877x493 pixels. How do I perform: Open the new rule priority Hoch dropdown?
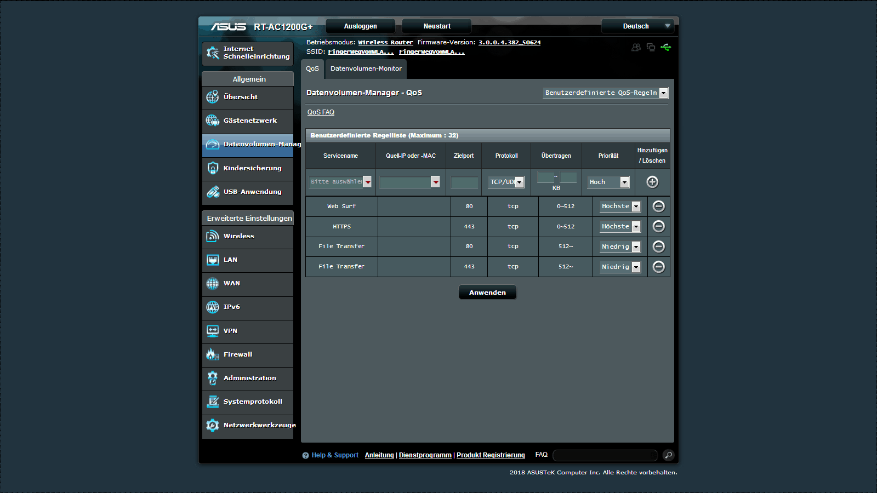(608, 182)
